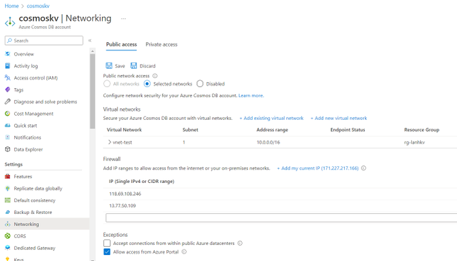457x261 pixels.
Task: Click the Virtual Network column header
Action: tap(124, 130)
